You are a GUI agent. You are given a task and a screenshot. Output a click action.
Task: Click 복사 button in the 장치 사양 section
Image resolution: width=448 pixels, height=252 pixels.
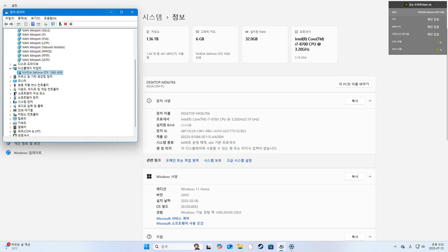[355, 101]
